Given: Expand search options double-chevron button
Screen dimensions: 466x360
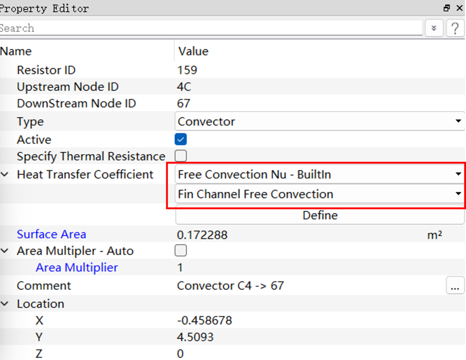Looking at the screenshot, I should 434,28.
